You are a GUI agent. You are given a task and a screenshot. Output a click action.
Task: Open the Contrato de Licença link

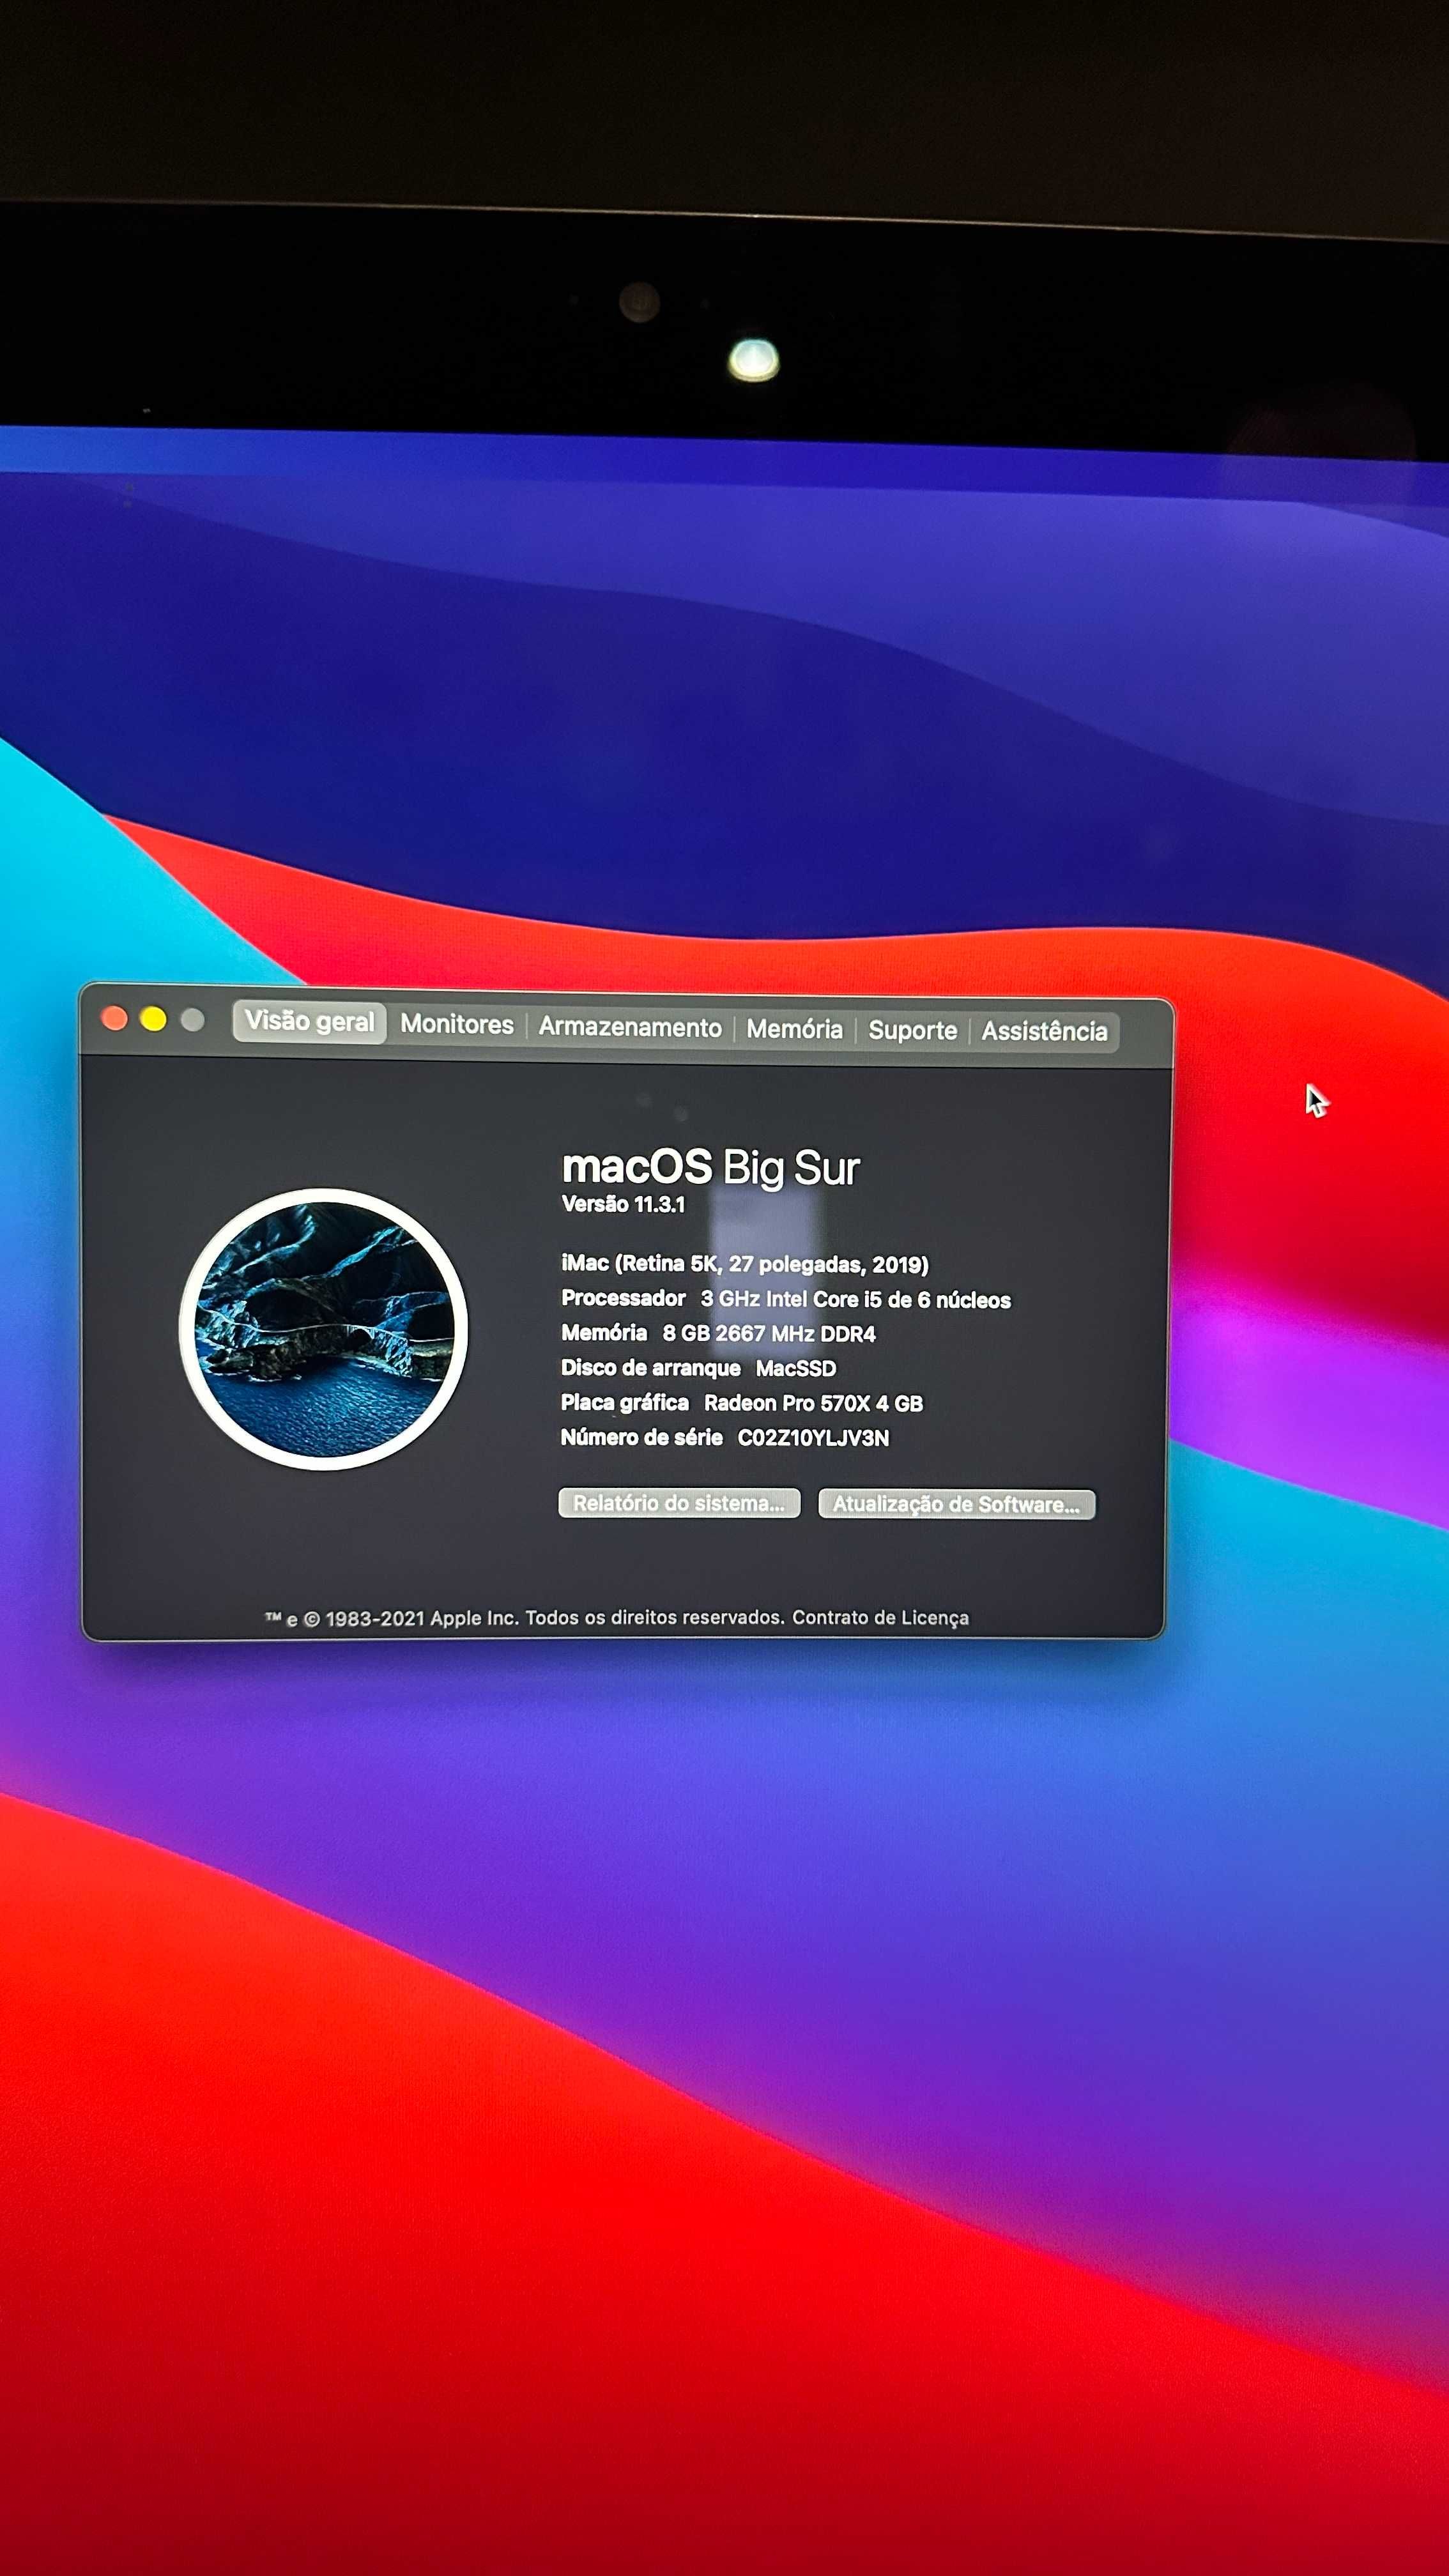pos(880,1618)
